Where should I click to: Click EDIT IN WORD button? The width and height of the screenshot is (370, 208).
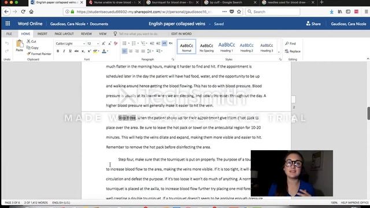click(x=182, y=34)
